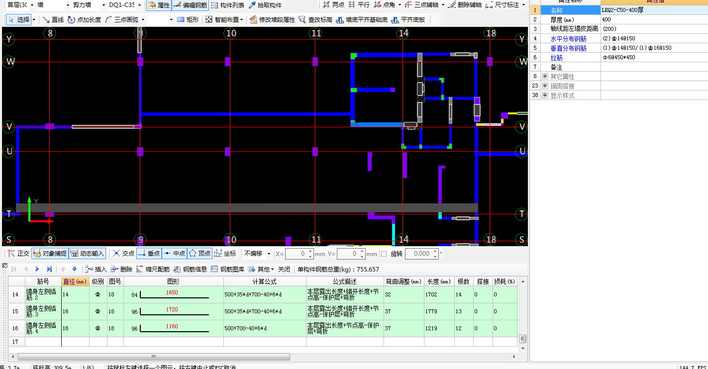708x369 pixels.
Task: Click 删除辅轴 delete auxiliary axis
Action: pos(465,5)
